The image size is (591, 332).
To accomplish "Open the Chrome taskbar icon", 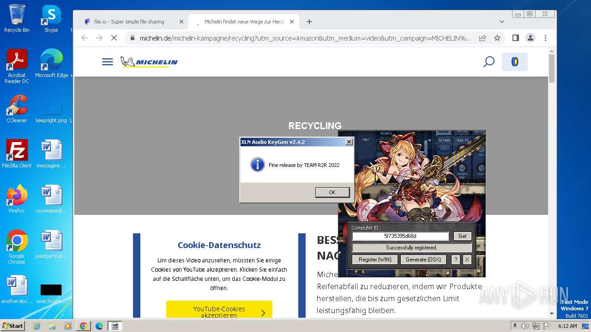I will 83,326.
